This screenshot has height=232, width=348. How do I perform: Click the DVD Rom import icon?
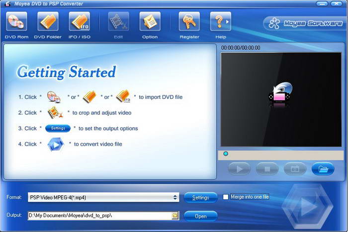pyautogui.click(x=16, y=21)
